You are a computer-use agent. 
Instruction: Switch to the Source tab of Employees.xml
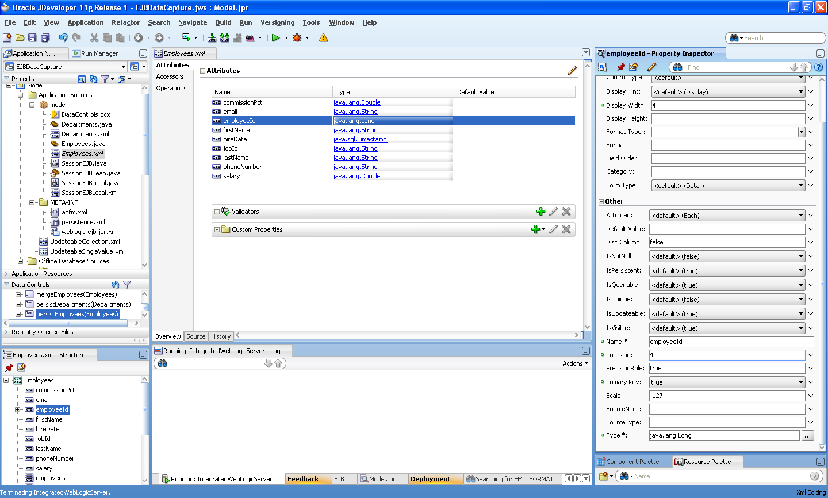196,336
